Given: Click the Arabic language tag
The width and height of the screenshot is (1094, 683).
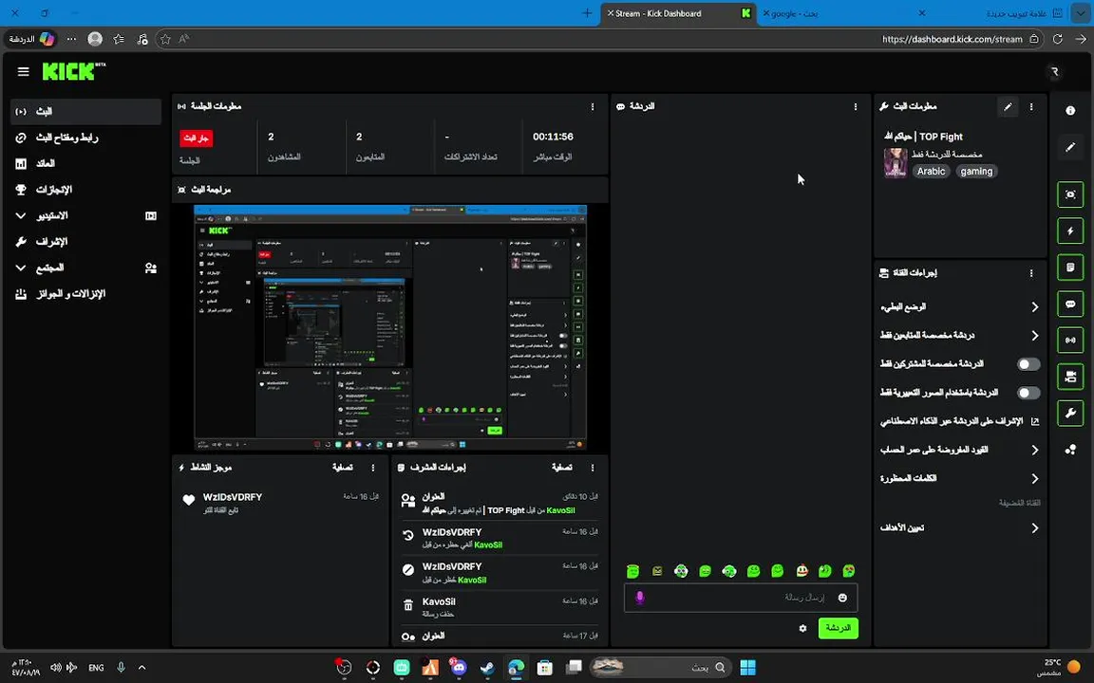Looking at the screenshot, I should (931, 172).
